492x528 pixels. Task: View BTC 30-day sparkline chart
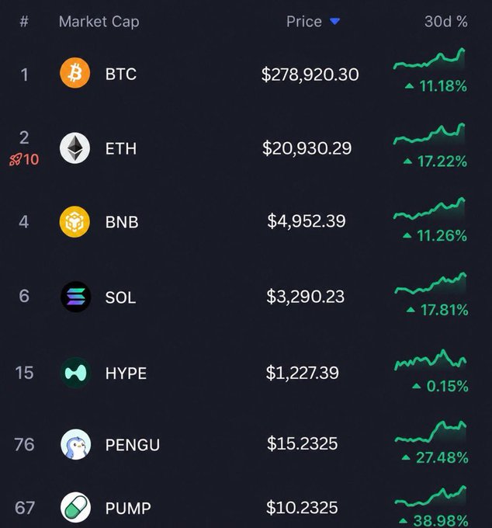point(429,58)
